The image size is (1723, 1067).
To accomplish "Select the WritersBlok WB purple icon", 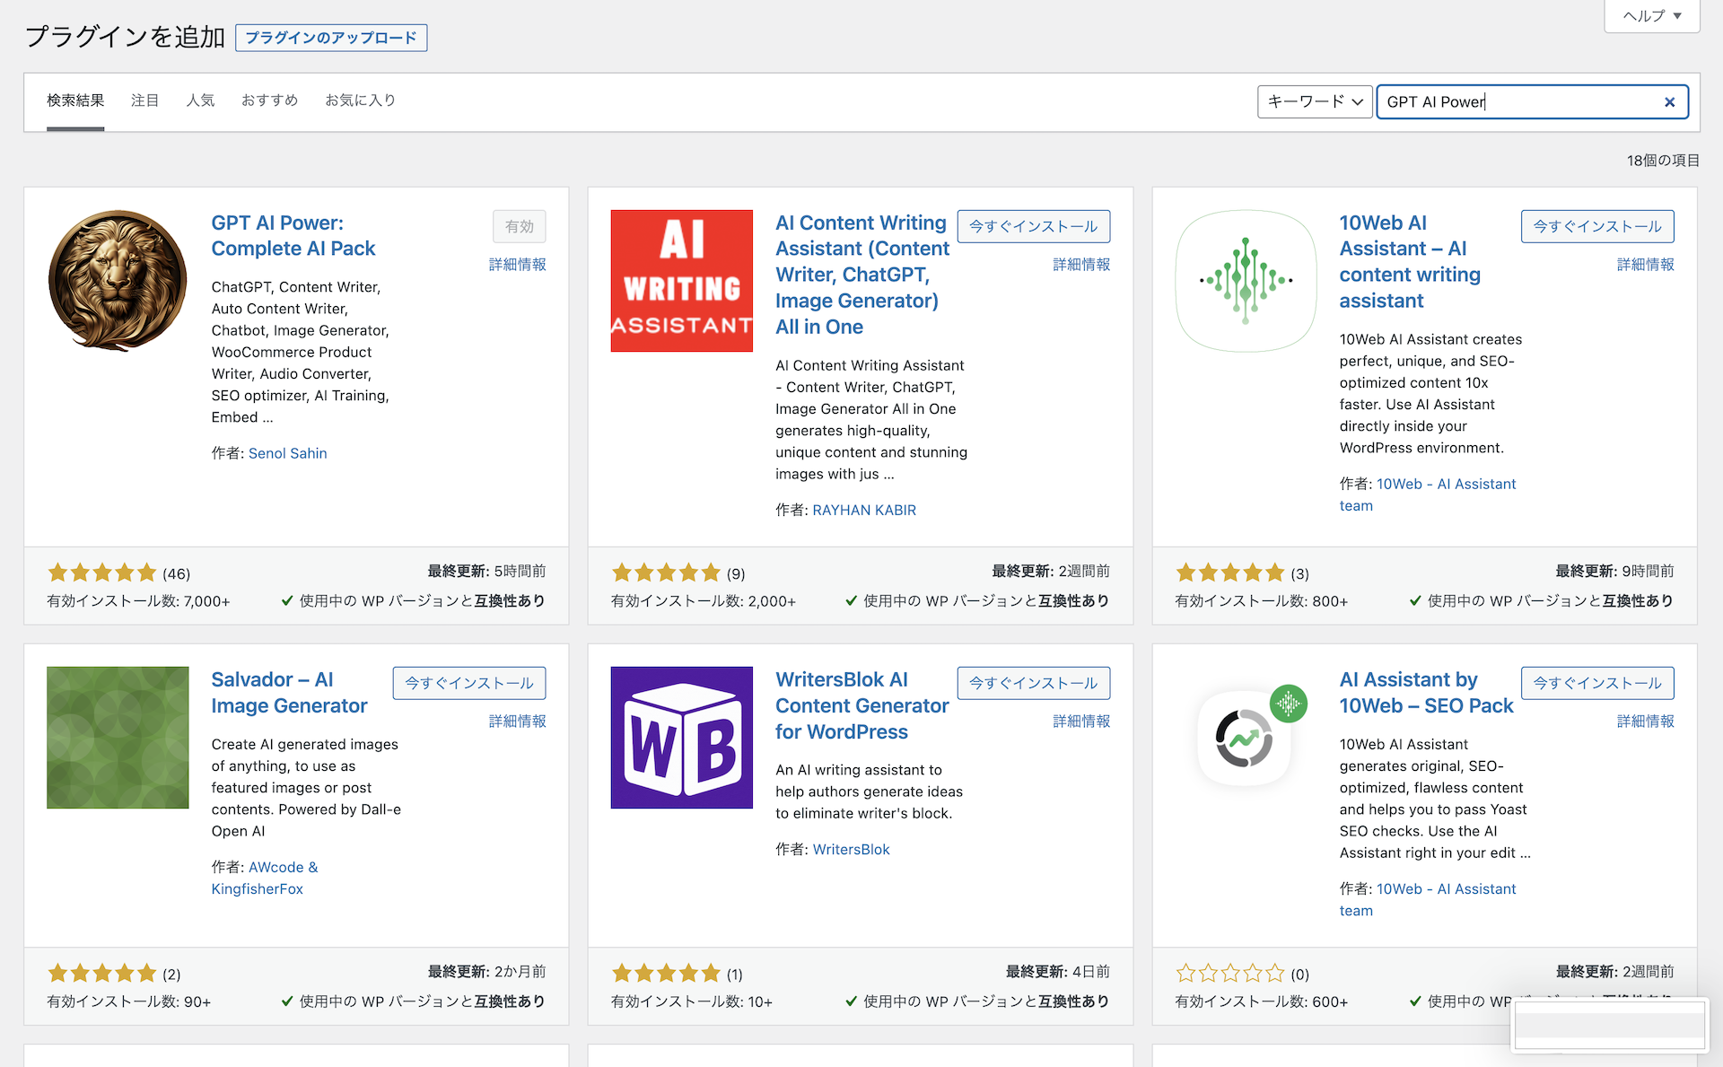I will coord(681,737).
